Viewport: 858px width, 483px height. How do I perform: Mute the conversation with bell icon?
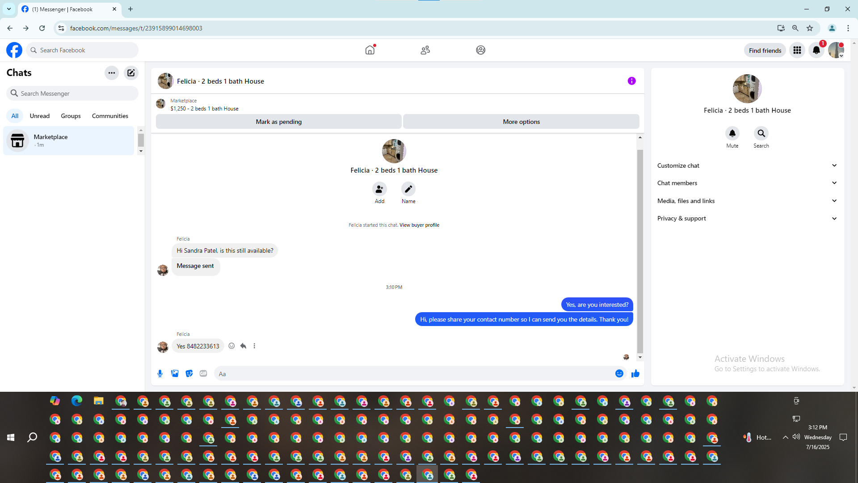pos(732,133)
